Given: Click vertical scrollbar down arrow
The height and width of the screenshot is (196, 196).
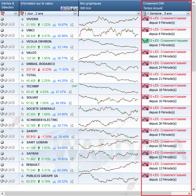Looking at the screenshot, I should tap(194, 189).
